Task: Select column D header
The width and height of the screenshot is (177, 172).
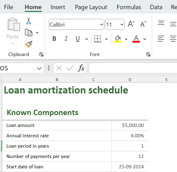Action: [130, 80]
